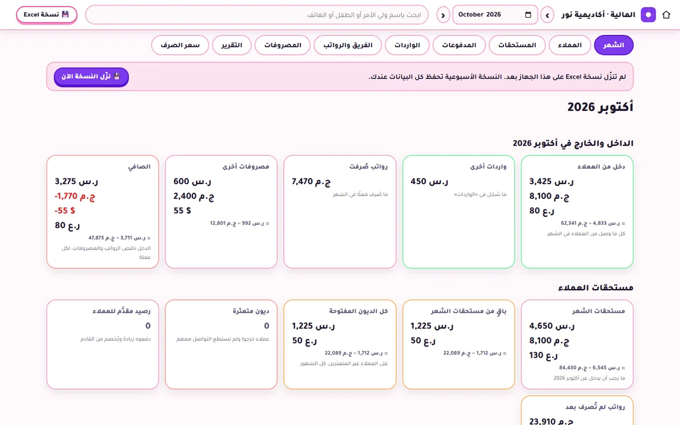The width and height of the screenshot is (680, 425).
Task: Click the 4,650 ر.س month dues value
Action: pos(552,326)
